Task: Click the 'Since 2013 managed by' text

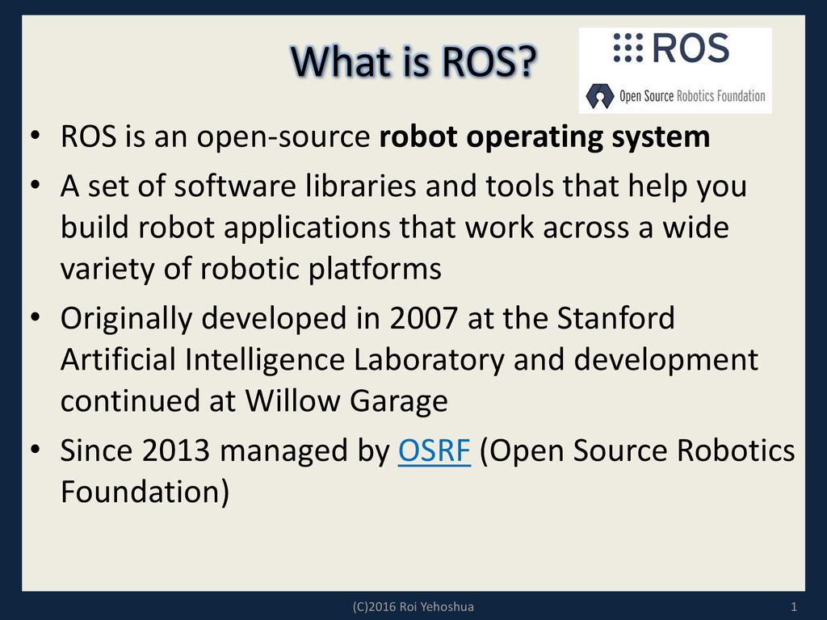Action: point(225,450)
